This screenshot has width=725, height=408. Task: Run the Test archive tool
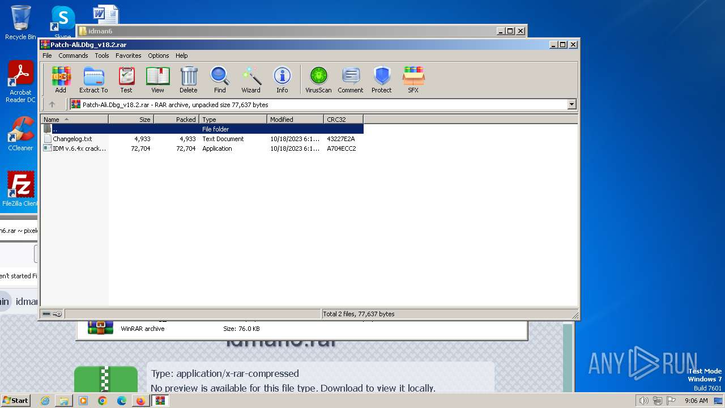point(126,79)
